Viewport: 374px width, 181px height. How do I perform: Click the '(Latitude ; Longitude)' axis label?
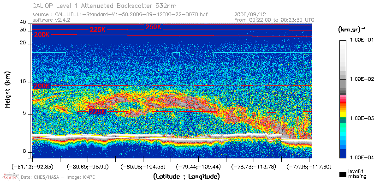click(x=186, y=176)
